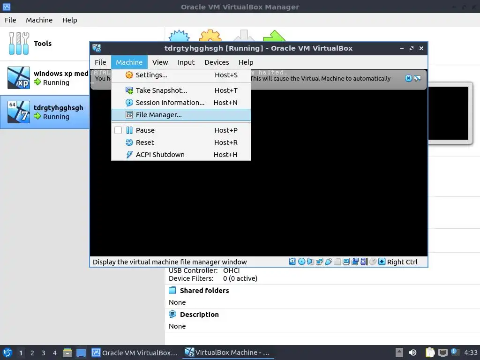The image size is (480, 360).
Task: Click the Manager toolbar Discard gray arrow icon
Action: pos(244,36)
